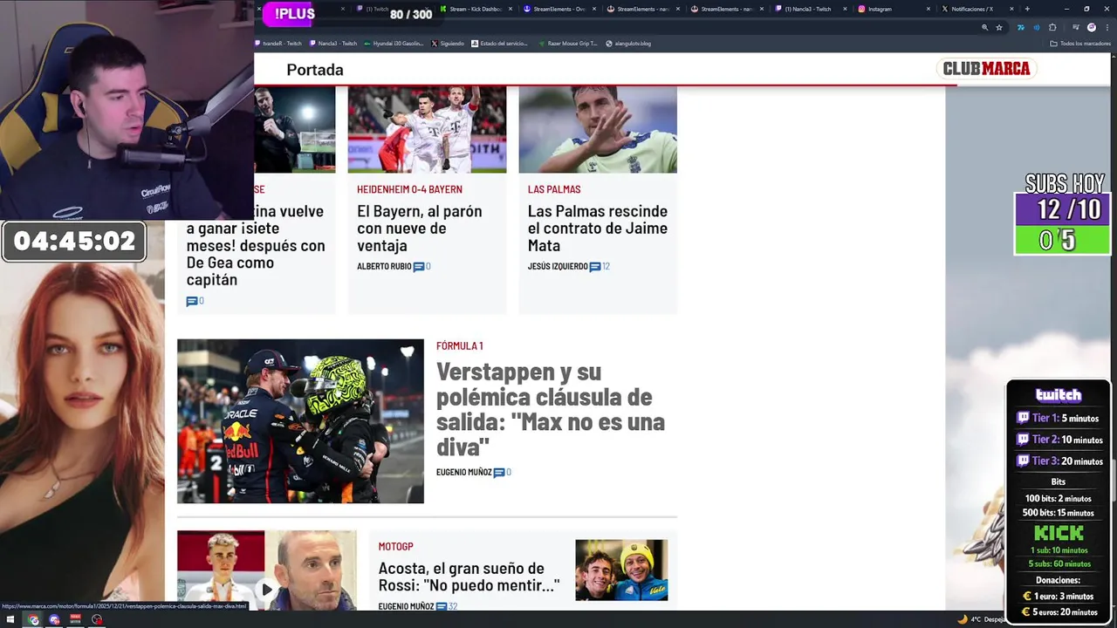This screenshot has height=628, width=1117.
Task: Click the 5 subs: 60 minutos row
Action: pyautogui.click(x=1059, y=564)
